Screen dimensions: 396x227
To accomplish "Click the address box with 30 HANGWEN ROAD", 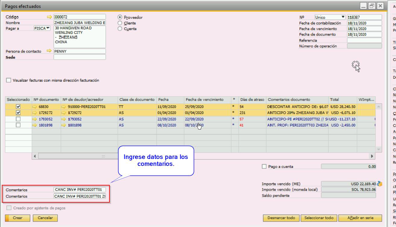I will tap(80, 37).
